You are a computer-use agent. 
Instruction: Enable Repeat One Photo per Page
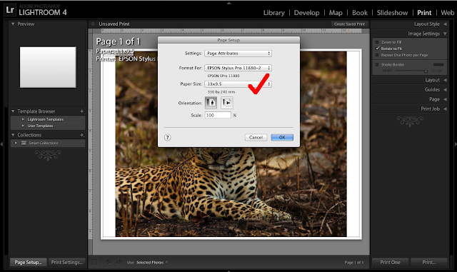point(377,55)
